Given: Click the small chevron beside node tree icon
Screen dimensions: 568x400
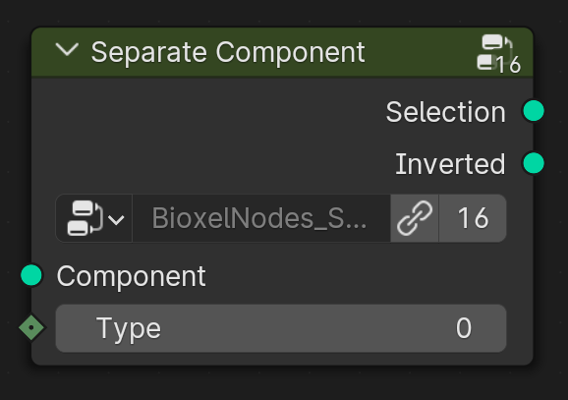Looking at the screenshot, I should coord(116,219).
